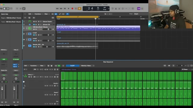The height and width of the screenshot is (108, 193).
Task: Click the red Record button
Action: coord(72,9)
